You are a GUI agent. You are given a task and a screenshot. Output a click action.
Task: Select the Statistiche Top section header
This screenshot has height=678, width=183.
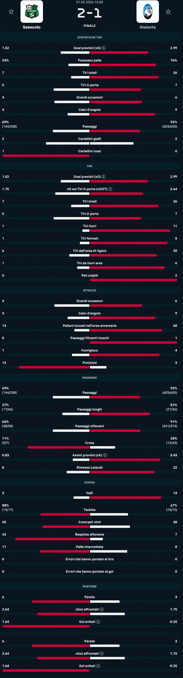[x=89, y=37]
